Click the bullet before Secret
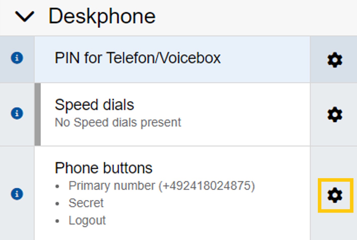The image size is (357, 240). [x=58, y=204]
